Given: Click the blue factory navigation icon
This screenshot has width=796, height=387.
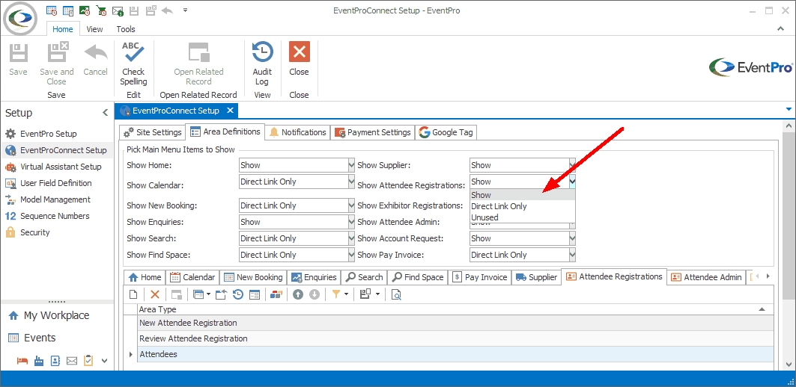Looking at the screenshot, I should (39, 361).
